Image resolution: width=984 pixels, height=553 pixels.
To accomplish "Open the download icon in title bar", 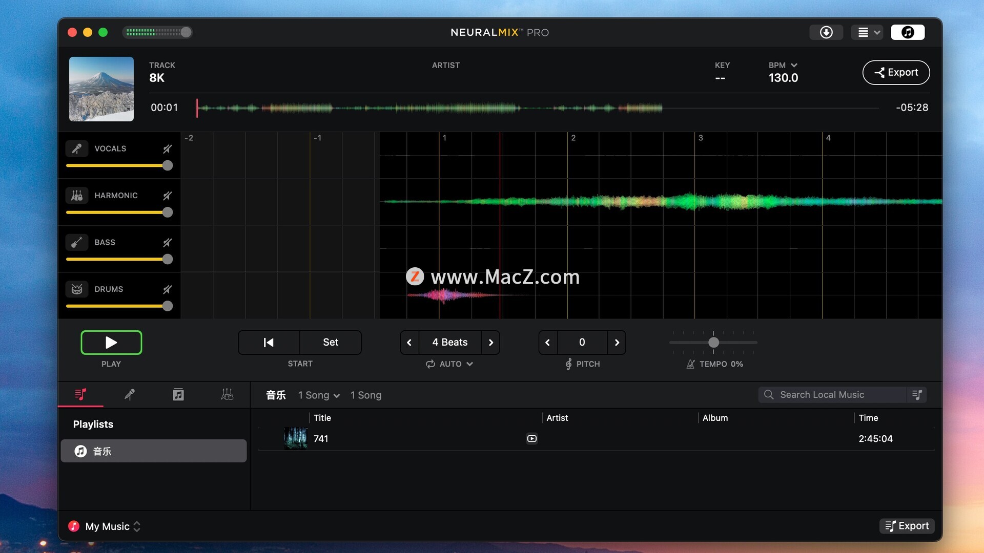I will (x=826, y=32).
